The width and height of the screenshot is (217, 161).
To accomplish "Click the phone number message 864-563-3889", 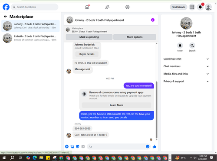I will 82,128.
